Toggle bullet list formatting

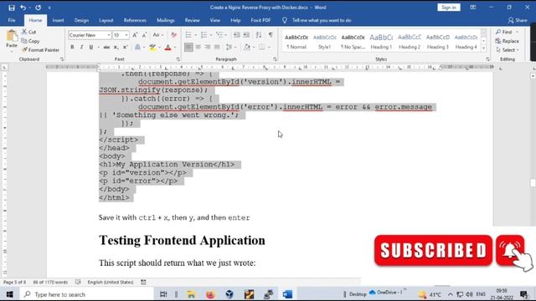[188, 35]
